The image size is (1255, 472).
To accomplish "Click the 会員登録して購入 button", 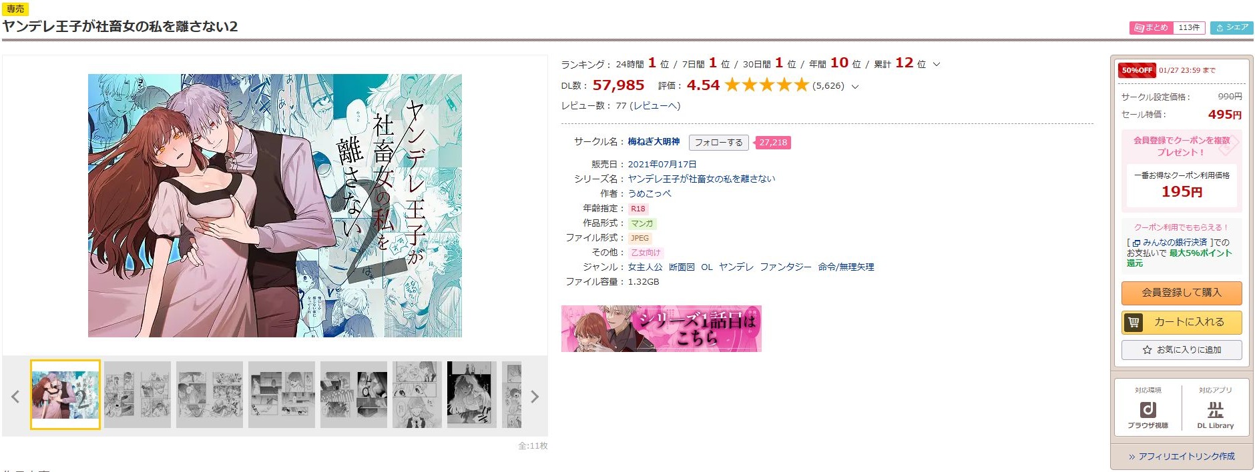I will pos(1182,293).
